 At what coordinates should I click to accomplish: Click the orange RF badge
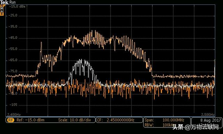click(11, 120)
